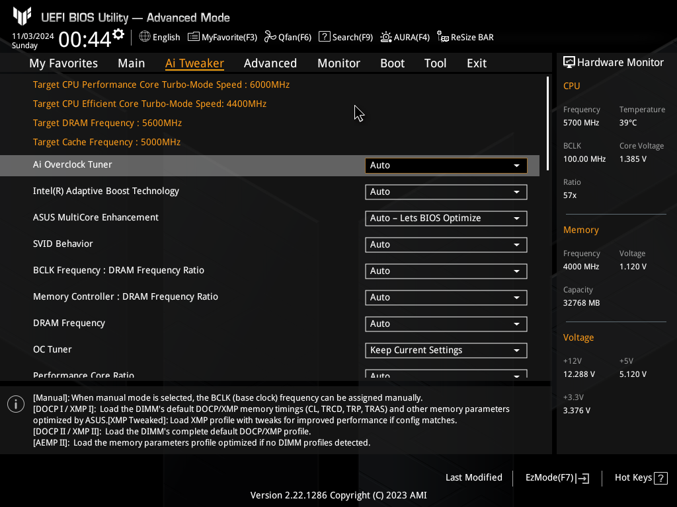Click the EzMode arrow icon
The width and height of the screenshot is (677, 507).
[582, 478]
